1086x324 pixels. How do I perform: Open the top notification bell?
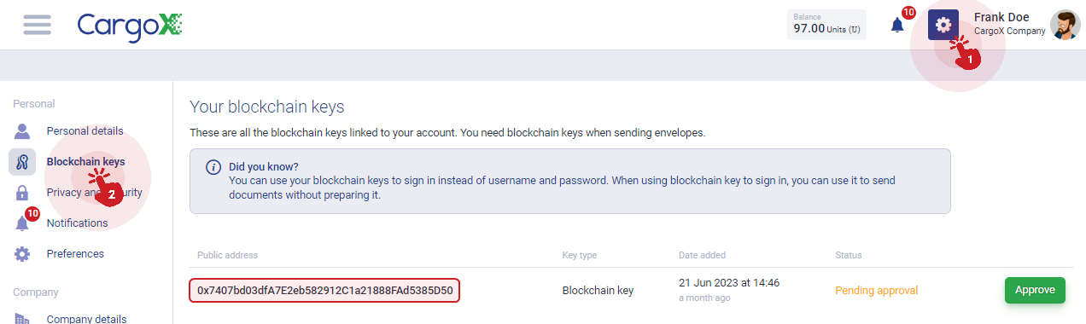coord(897,25)
